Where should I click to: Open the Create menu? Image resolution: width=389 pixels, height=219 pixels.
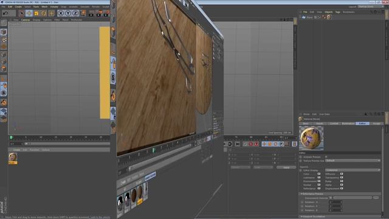click(x=18, y=7)
